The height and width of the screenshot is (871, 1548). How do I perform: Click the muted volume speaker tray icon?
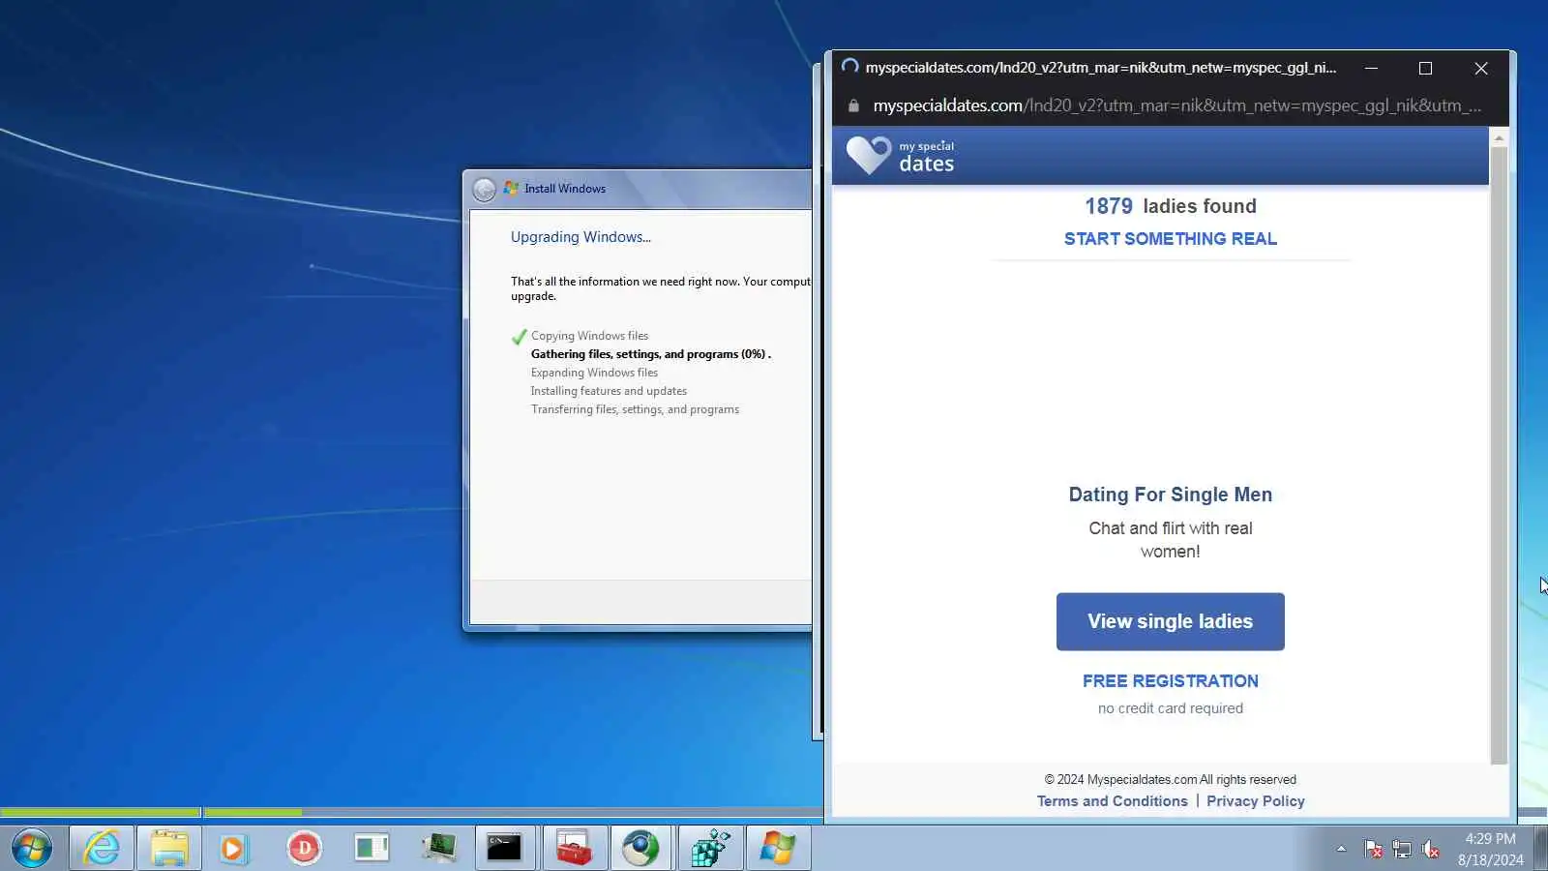[x=1431, y=850]
